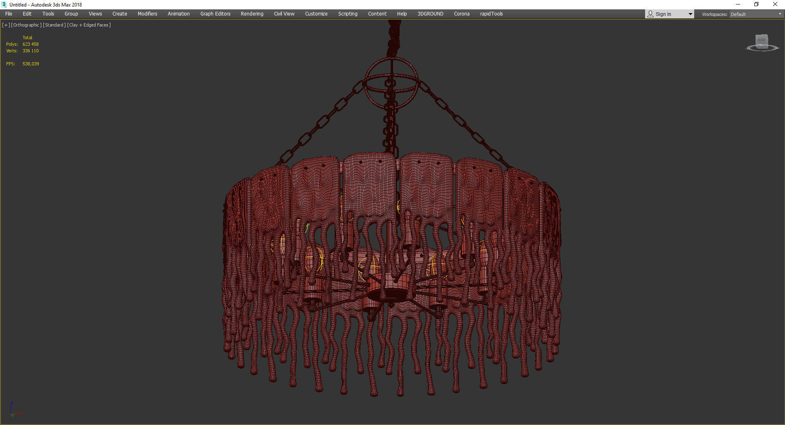
Task: Open the Help menu
Action: [402, 14]
